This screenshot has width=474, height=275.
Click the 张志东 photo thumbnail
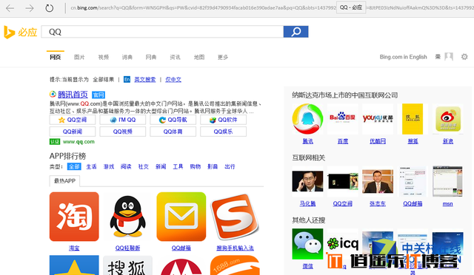click(x=378, y=181)
